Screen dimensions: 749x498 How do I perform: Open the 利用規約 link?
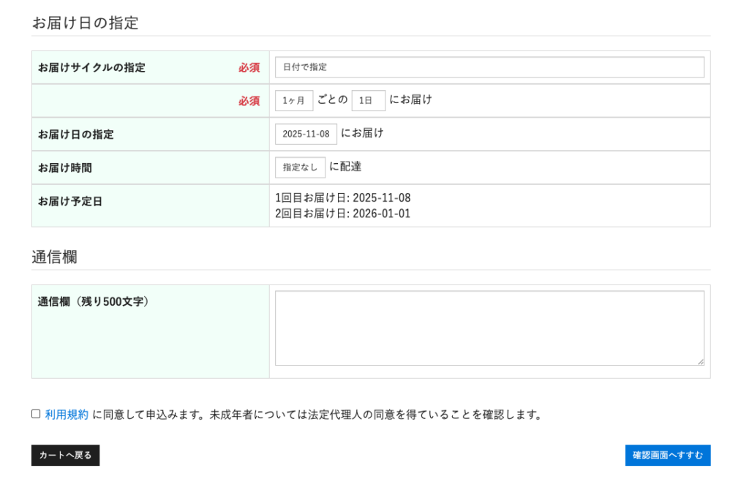[67, 415]
